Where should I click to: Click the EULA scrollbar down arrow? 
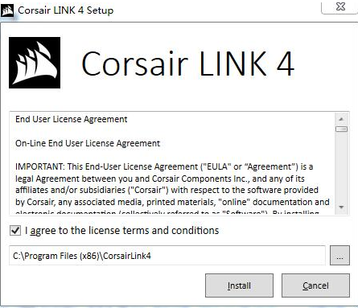tap(341, 207)
